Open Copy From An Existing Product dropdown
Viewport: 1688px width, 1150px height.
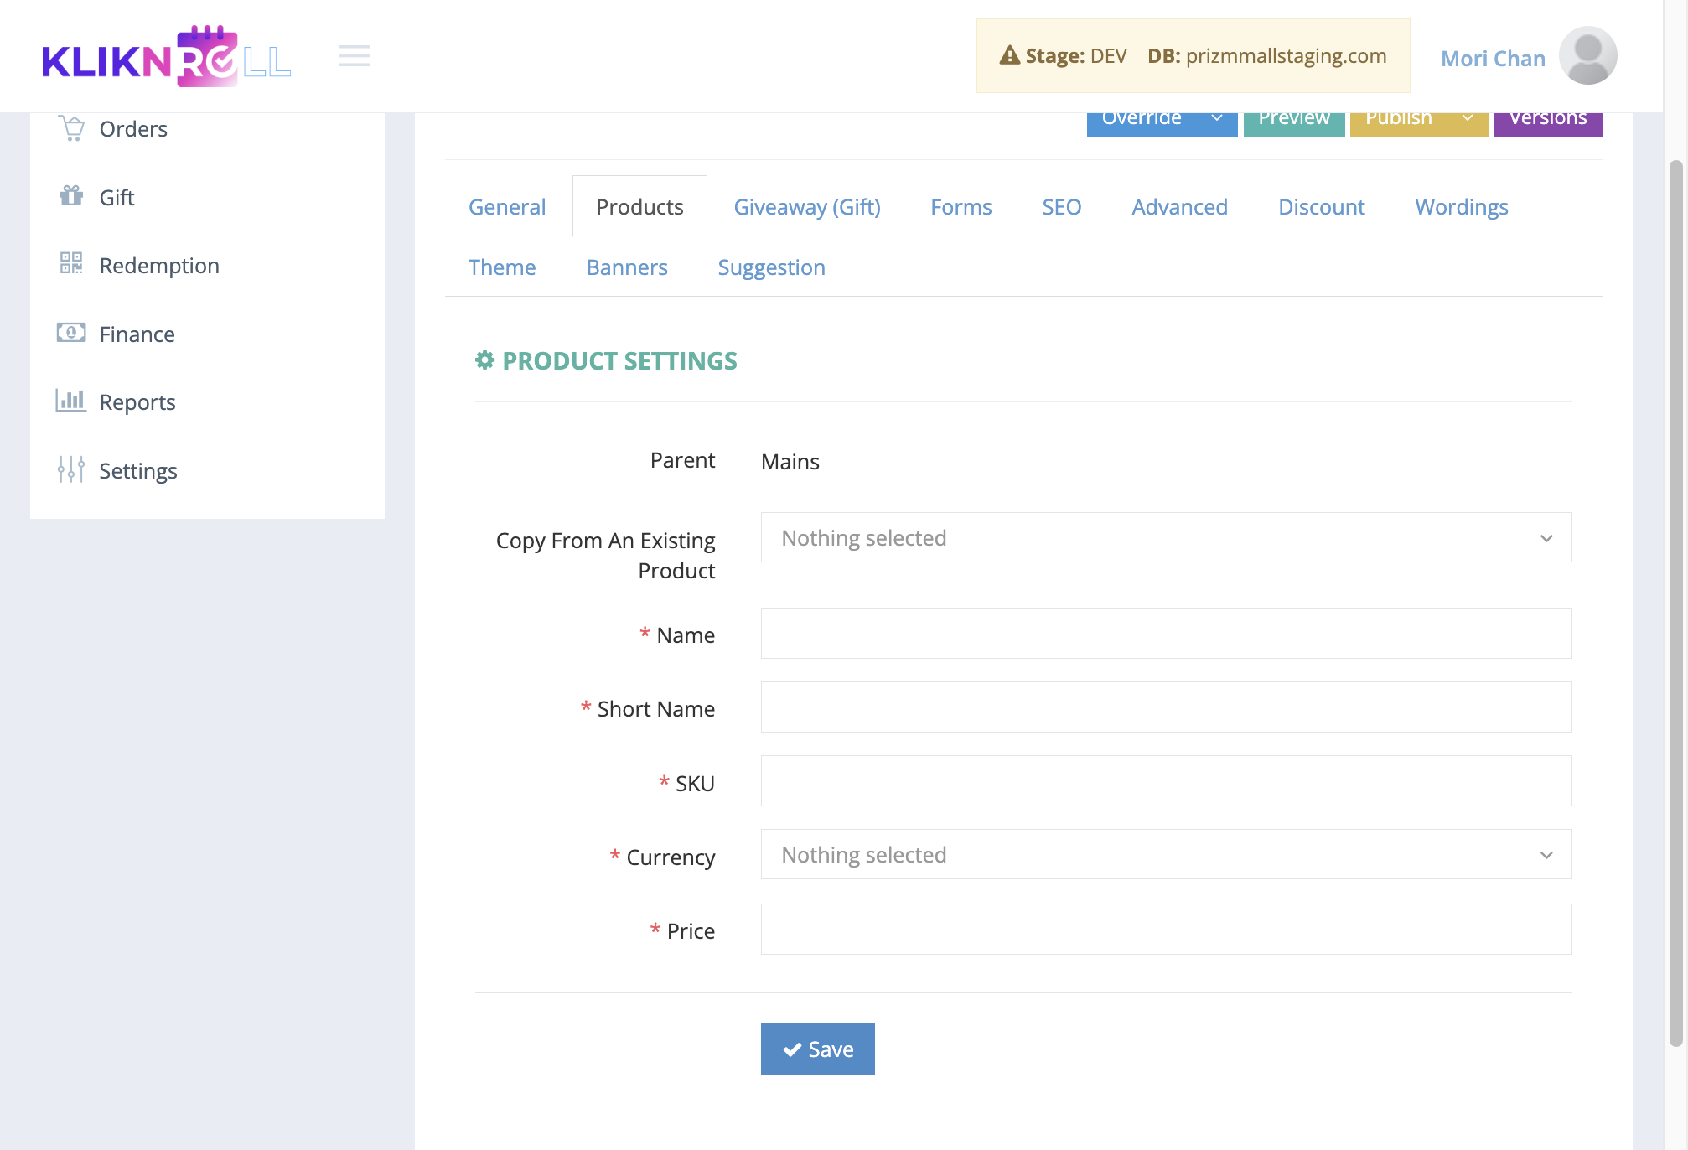(x=1166, y=537)
